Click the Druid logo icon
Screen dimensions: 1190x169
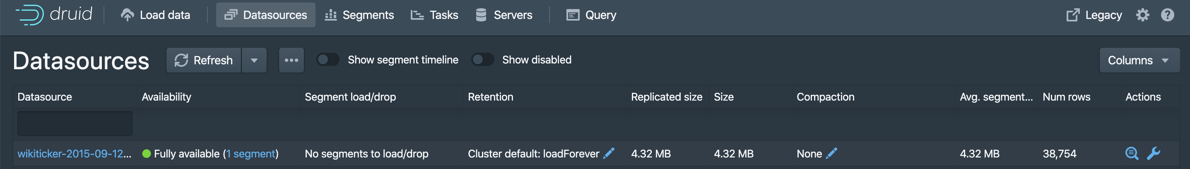(x=30, y=15)
